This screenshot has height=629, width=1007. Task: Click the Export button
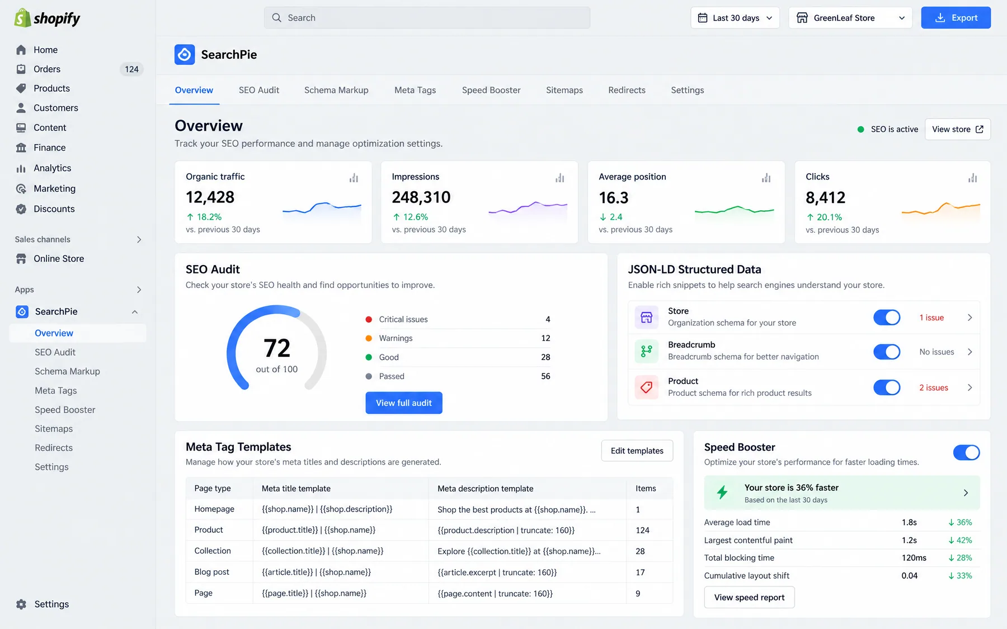(956, 18)
